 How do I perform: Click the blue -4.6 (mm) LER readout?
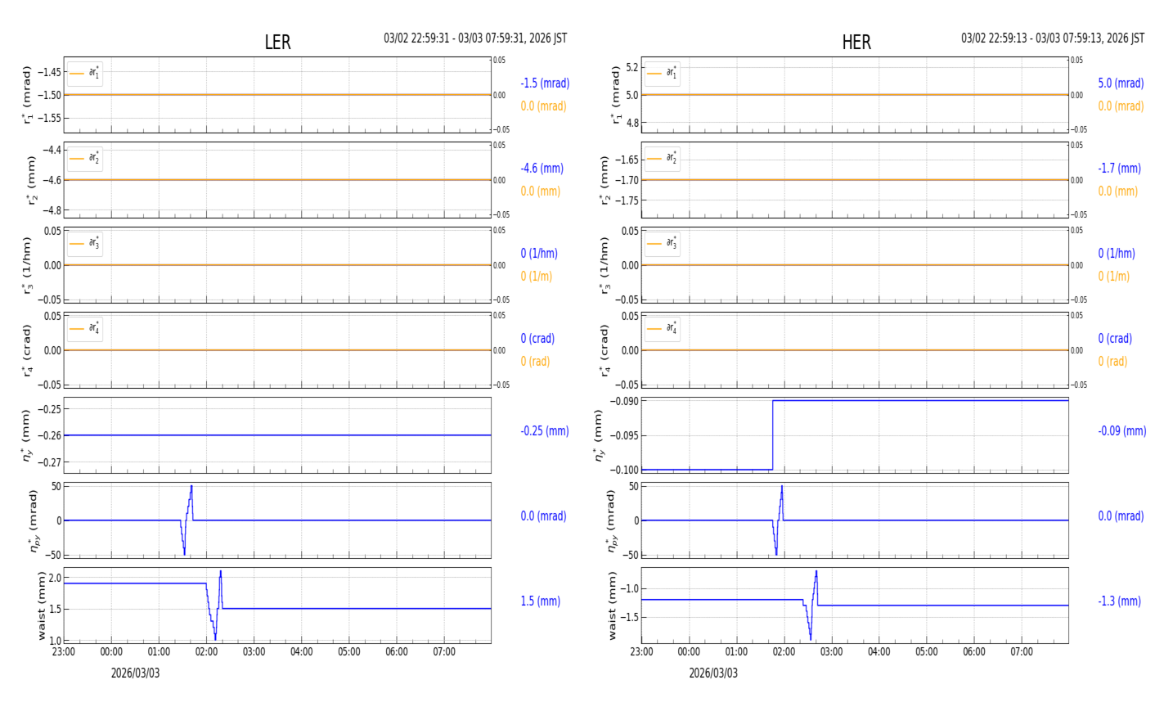(x=542, y=169)
